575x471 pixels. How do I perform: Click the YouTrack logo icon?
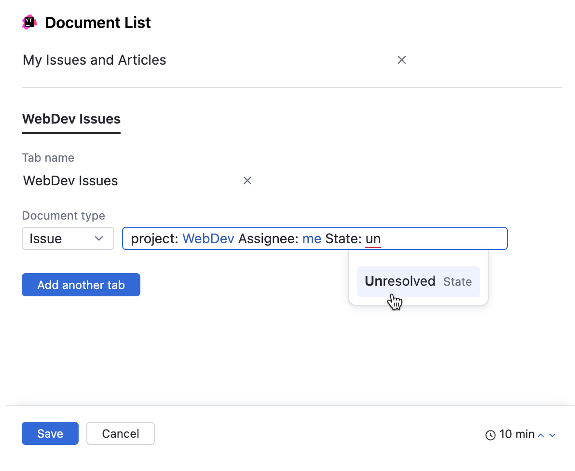(x=29, y=22)
